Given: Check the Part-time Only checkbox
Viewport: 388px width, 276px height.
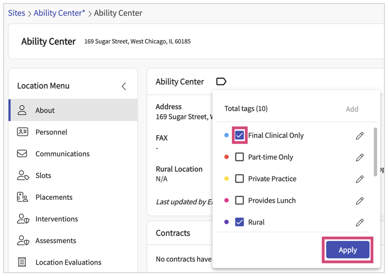Looking at the screenshot, I should click(x=239, y=157).
